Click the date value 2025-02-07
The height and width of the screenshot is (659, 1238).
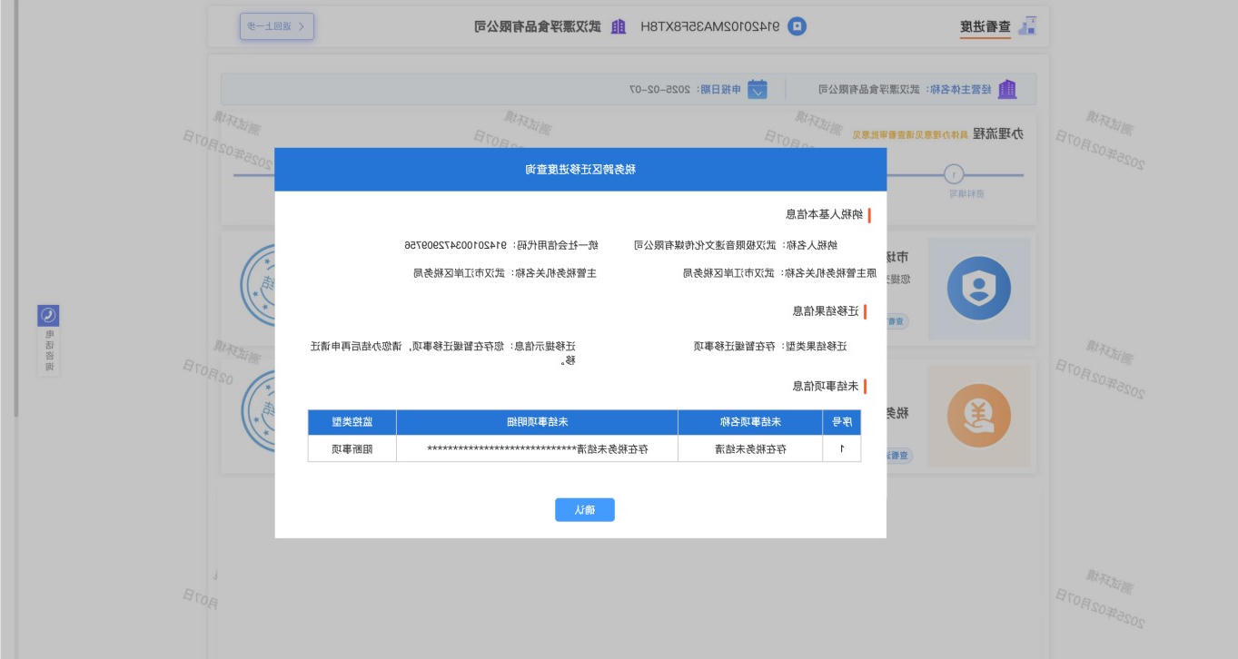coord(660,89)
